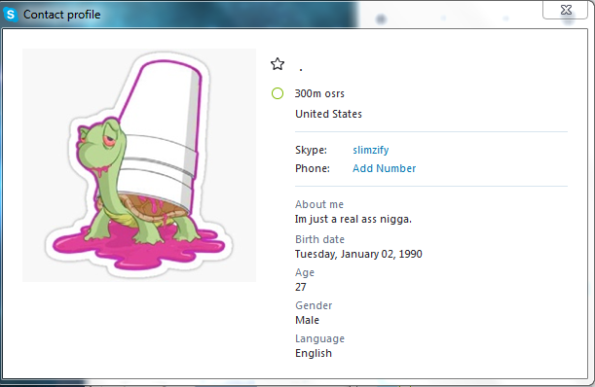Open the turtle profile picture
This screenshot has height=387, width=595.
click(x=139, y=165)
